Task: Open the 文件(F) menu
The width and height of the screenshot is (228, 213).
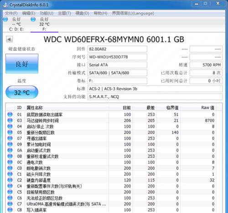Action: click(11, 13)
